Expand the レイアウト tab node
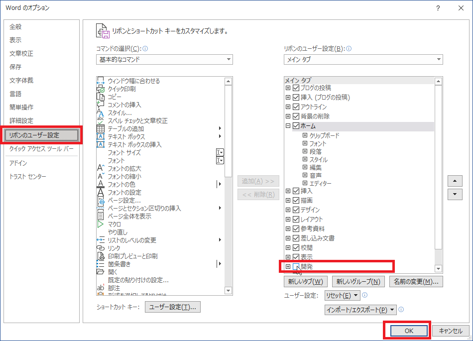The image size is (473, 341). pyautogui.click(x=288, y=219)
